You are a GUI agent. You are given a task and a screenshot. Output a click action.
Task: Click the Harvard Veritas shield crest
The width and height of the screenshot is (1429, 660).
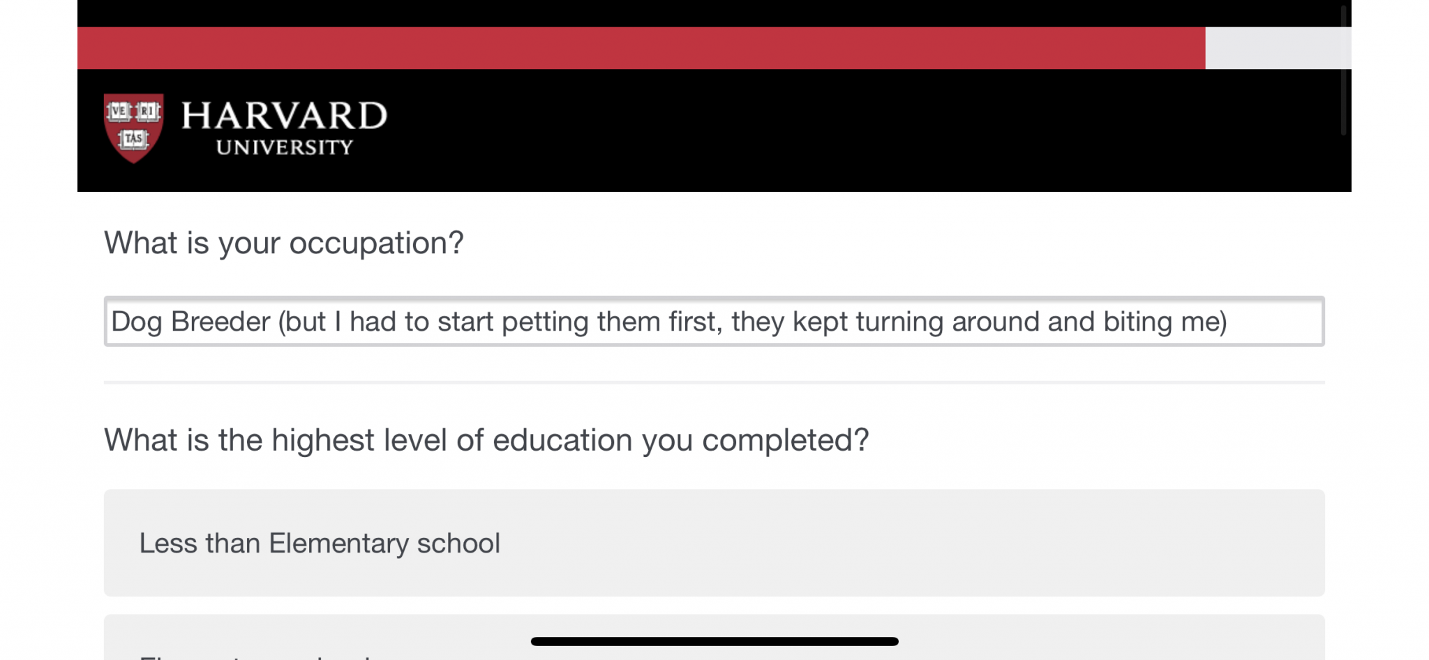134,128
